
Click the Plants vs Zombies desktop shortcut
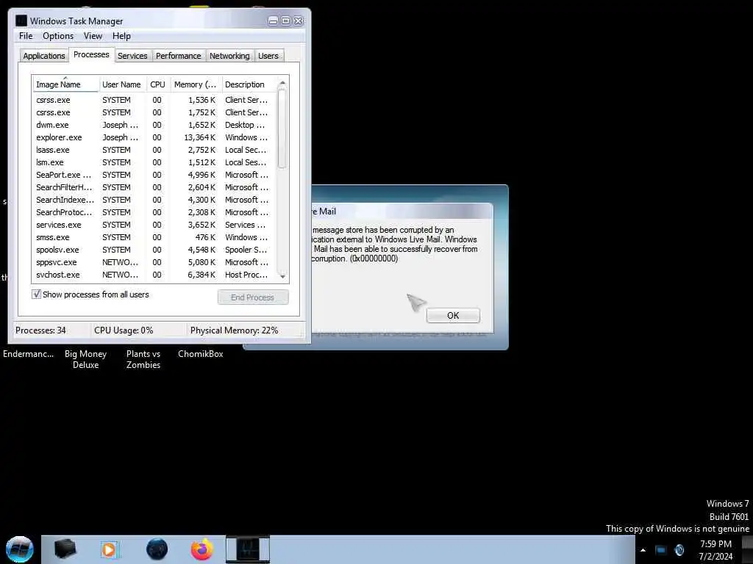click(143, 359)
